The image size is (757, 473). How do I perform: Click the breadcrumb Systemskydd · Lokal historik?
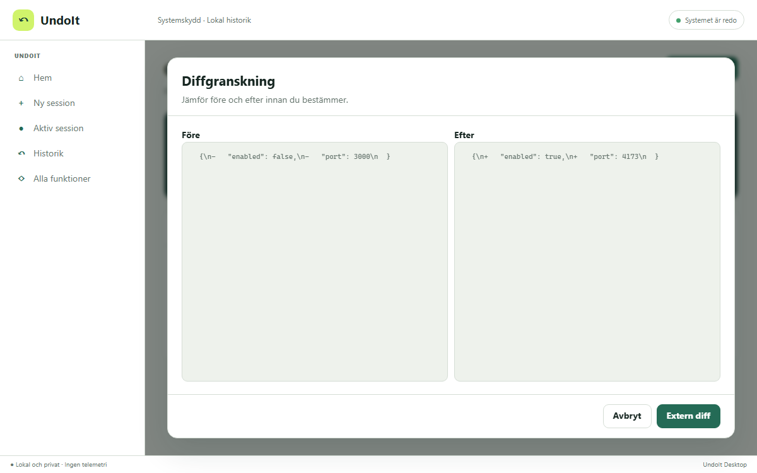(x=204, y=20)
